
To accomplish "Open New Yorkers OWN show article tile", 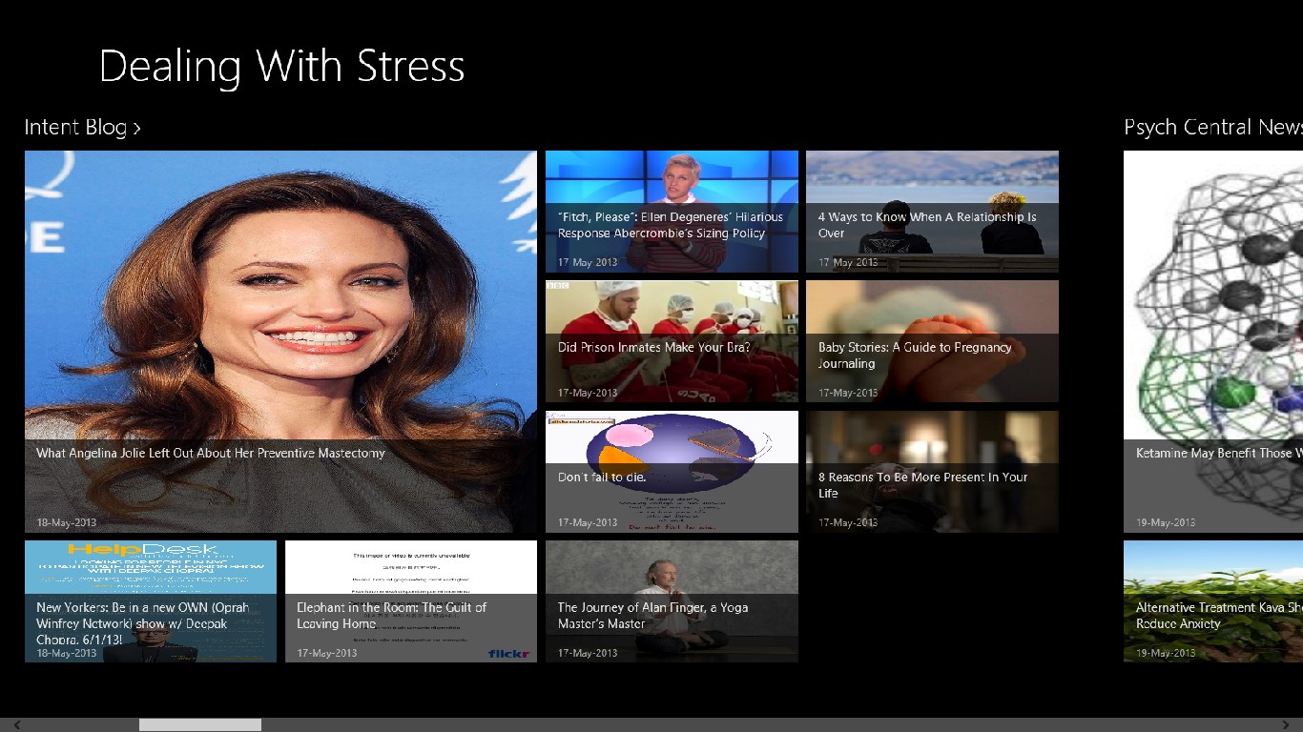I will [151, 601].
